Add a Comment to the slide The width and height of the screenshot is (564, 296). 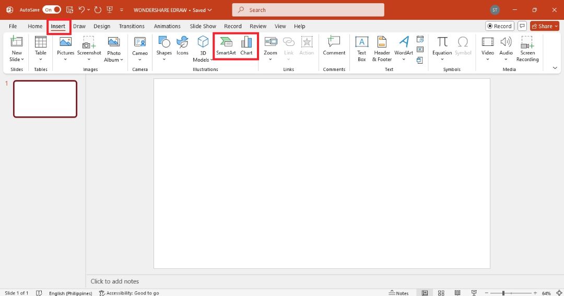tap(334, 45)
